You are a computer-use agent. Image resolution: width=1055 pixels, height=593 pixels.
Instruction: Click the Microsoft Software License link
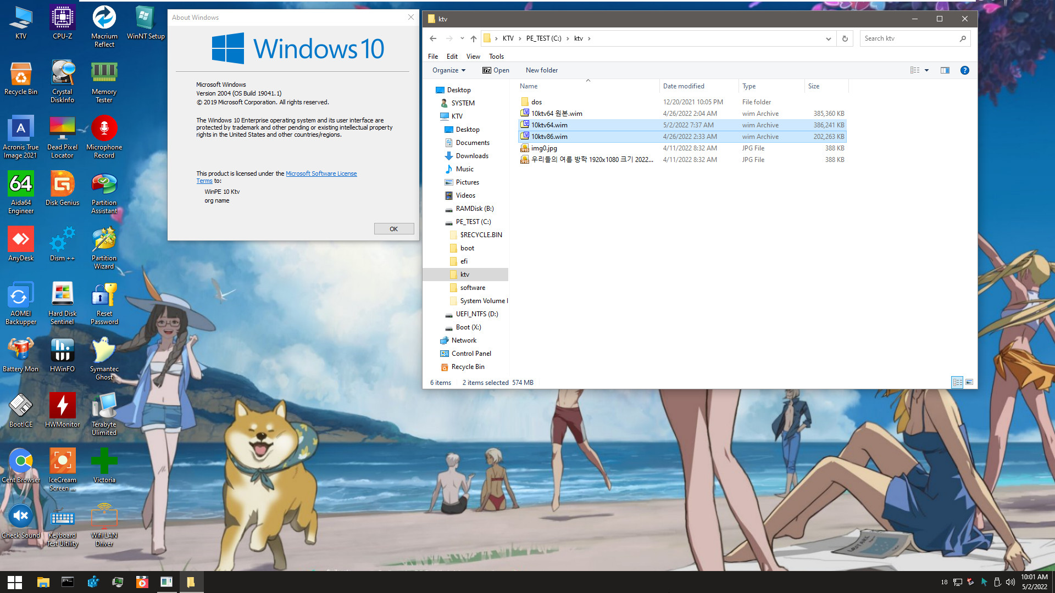tap(321, 173)
